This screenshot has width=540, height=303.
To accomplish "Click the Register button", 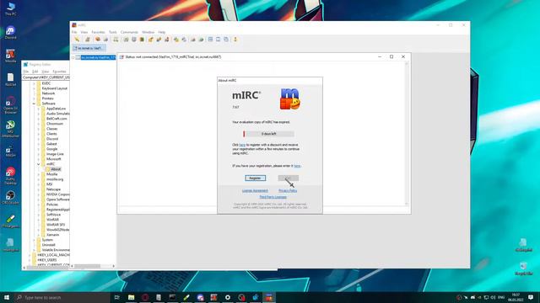I will tap(255, 178).
